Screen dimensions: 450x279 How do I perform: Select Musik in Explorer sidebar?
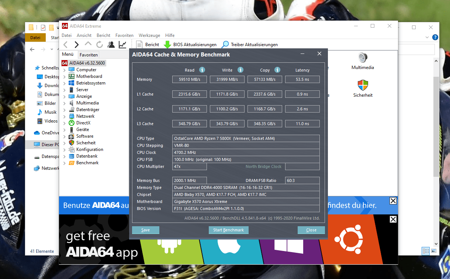pyautogui.click(x=47, y=112)
